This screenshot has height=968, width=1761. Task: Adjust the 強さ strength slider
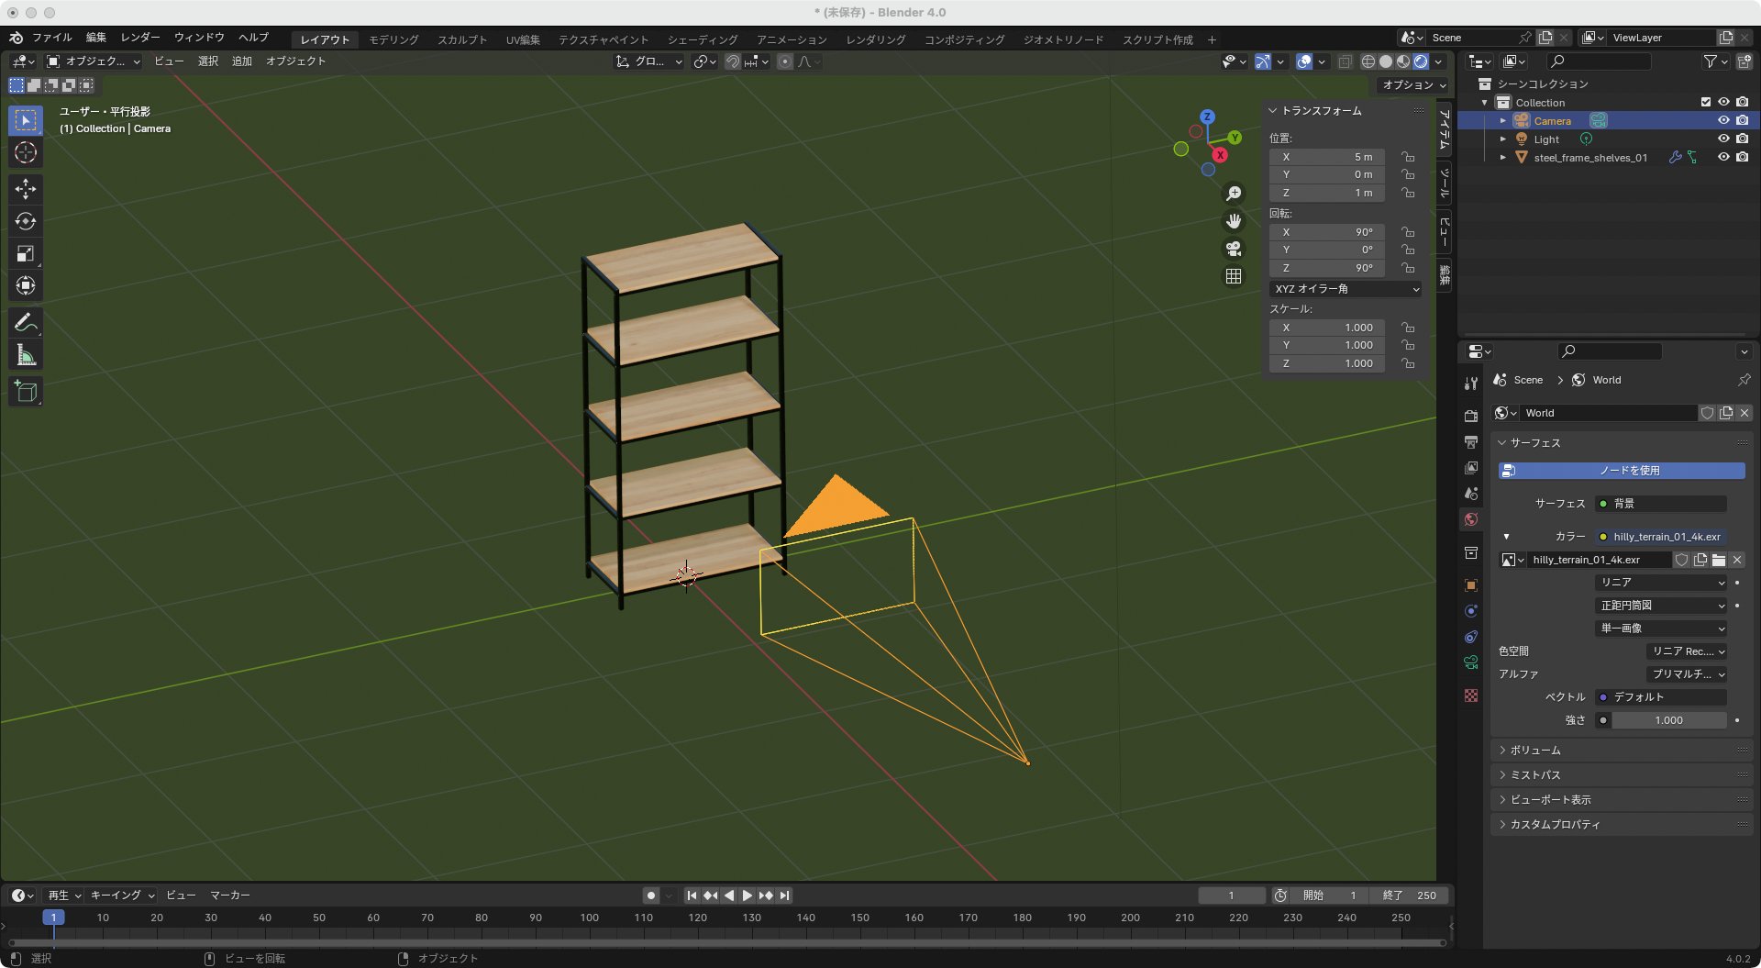point(1668,720)
